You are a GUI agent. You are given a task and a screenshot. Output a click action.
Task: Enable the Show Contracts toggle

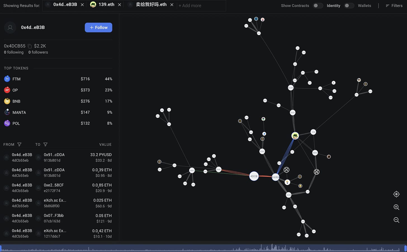click(x=318, y=6)
